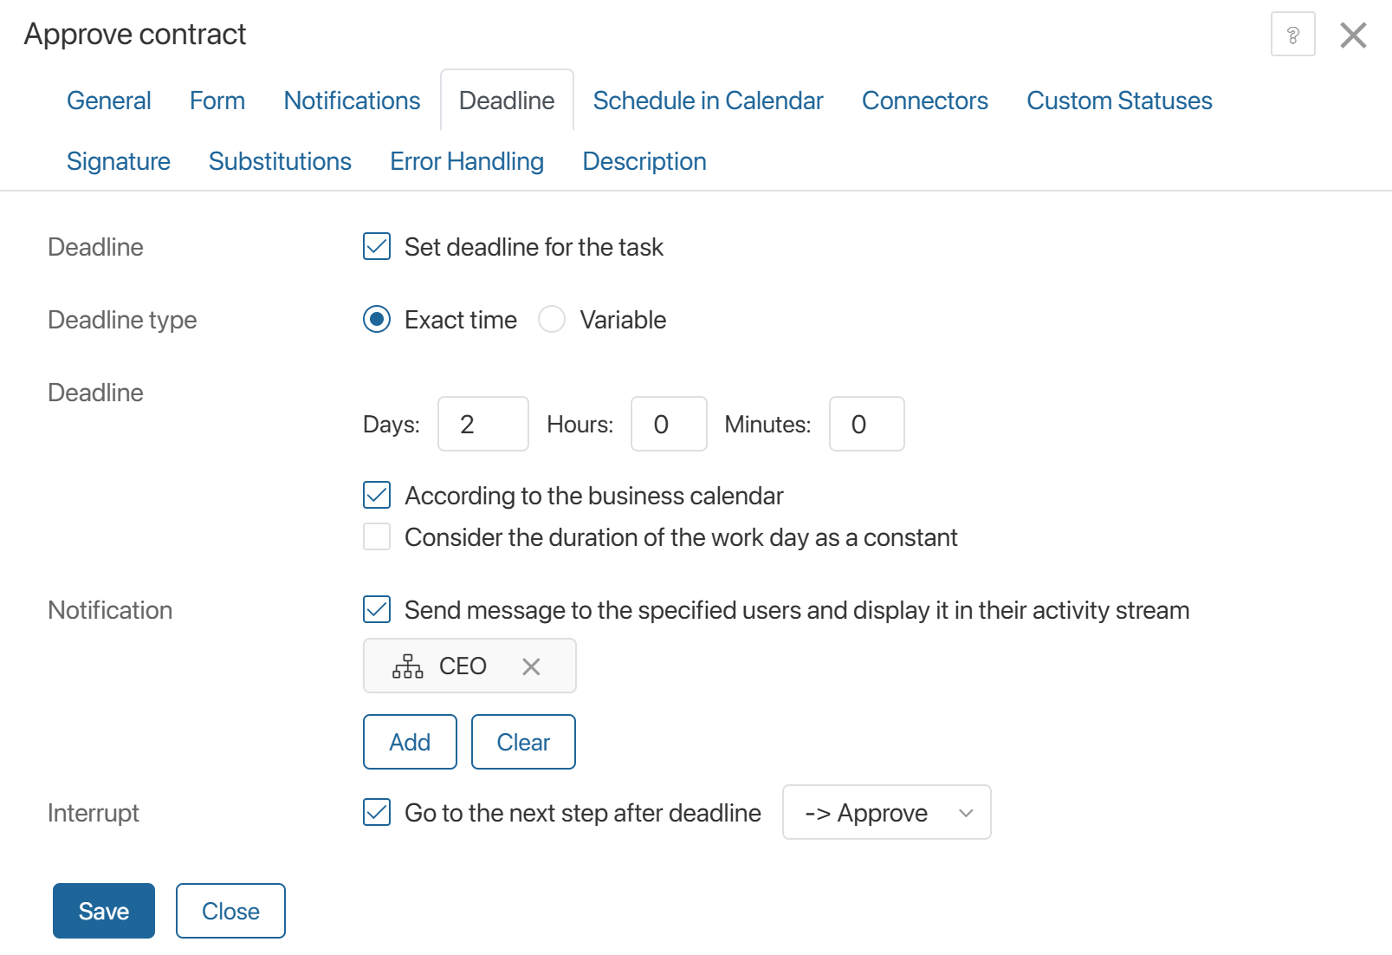
Task: Click the CEO org chart icon
Action: pos(407,666)
